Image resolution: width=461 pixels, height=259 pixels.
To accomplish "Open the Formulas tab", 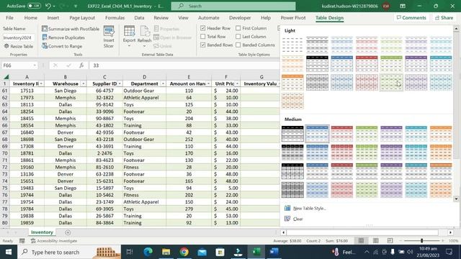I will (115, 17).
